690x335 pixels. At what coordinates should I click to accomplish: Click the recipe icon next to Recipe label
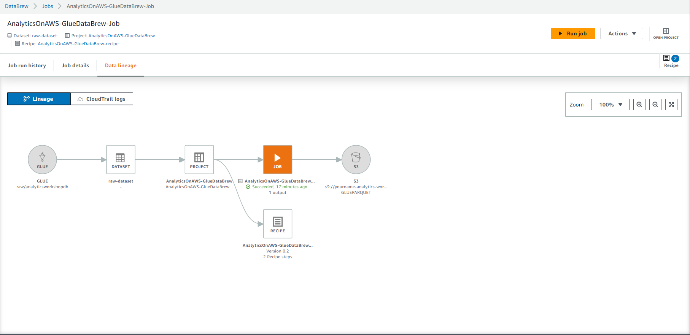[17, 44]
